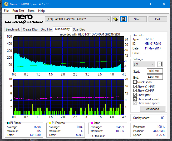Click the recorded with HL-DT-ST caption
Screen dimensions: 172x141
90,34
